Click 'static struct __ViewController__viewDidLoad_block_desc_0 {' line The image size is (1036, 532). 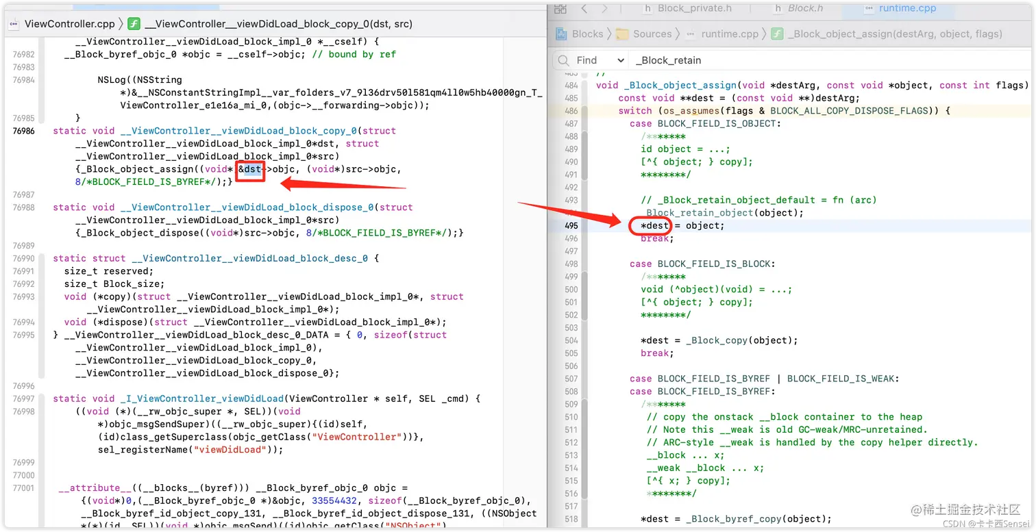point(216,259)
